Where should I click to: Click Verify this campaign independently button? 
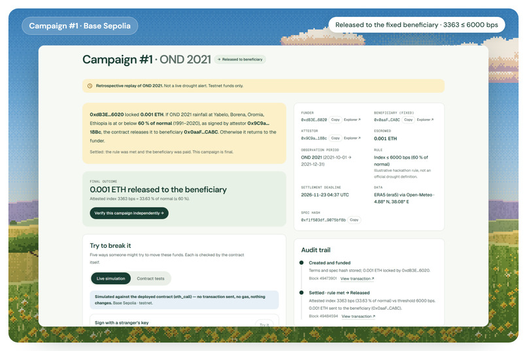129,213
